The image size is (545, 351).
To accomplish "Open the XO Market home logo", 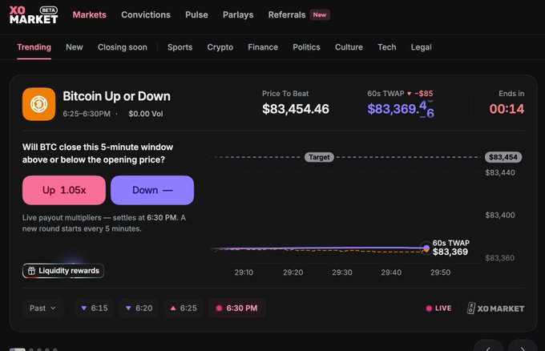I will 34,15.
